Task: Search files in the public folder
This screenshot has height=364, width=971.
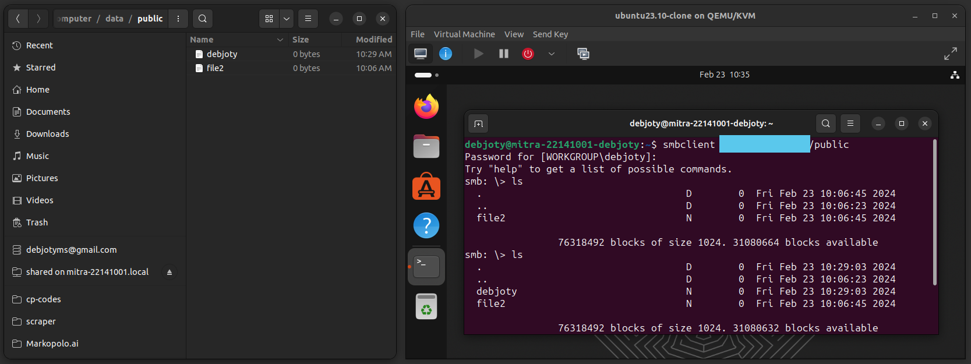Action: pyautogui.click(x=202, y=19)
